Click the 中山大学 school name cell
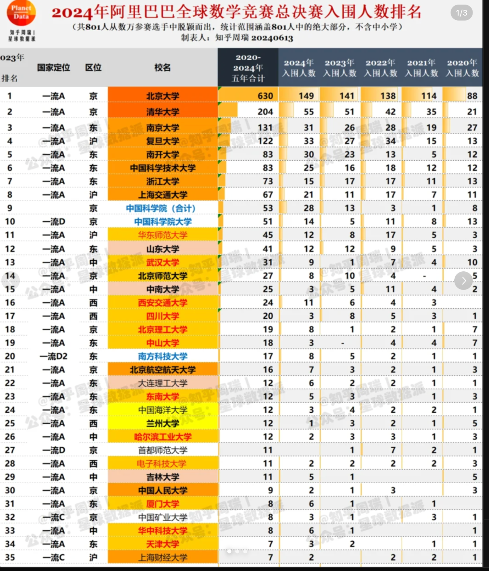The height and width of the screenshot is (571, 489). [x=163, y=343]
